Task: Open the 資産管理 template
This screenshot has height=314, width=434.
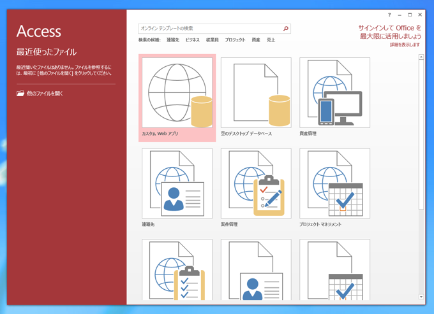Action: coord(334,93)
